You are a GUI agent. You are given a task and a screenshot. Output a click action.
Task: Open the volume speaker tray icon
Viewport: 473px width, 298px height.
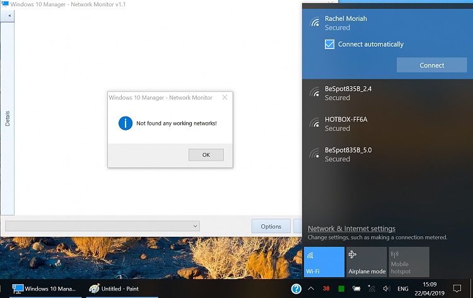coord(387,289)
